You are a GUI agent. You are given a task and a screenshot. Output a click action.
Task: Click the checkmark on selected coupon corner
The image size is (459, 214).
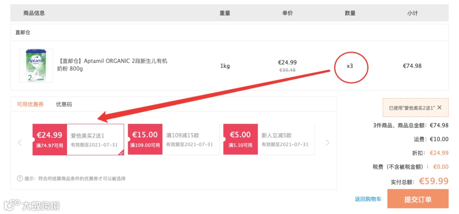pos(122,153)
